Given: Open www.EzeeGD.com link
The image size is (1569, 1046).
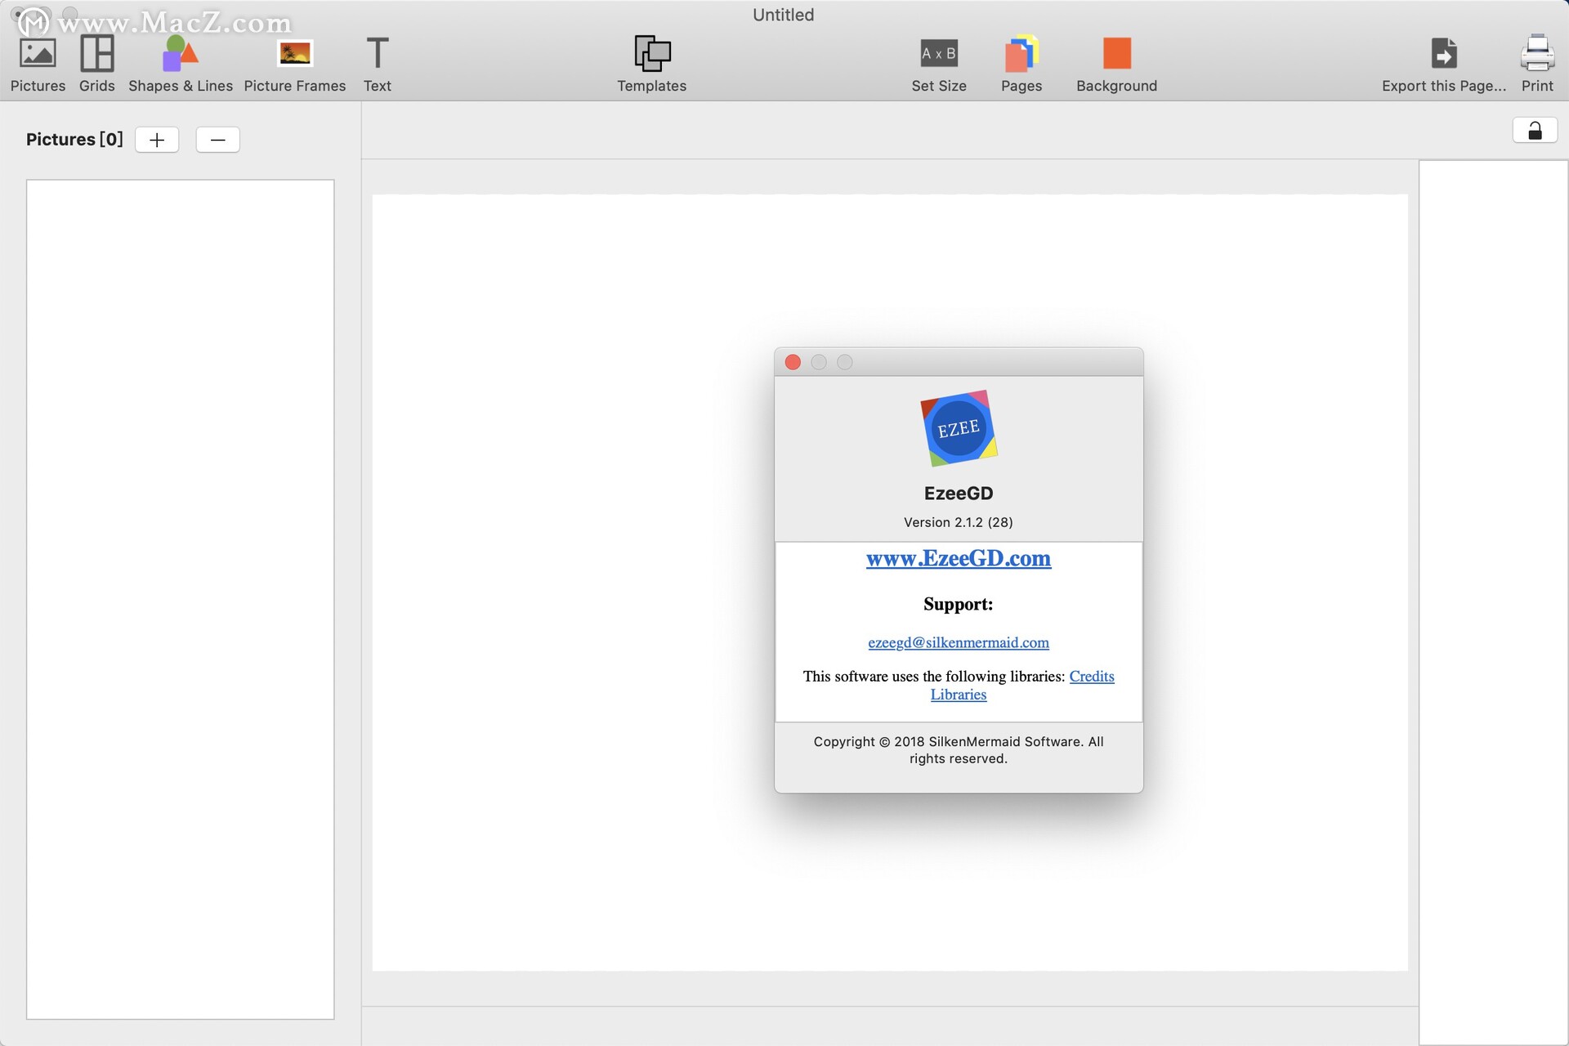Looking at the screenshot, I should (x=959, y=558).
